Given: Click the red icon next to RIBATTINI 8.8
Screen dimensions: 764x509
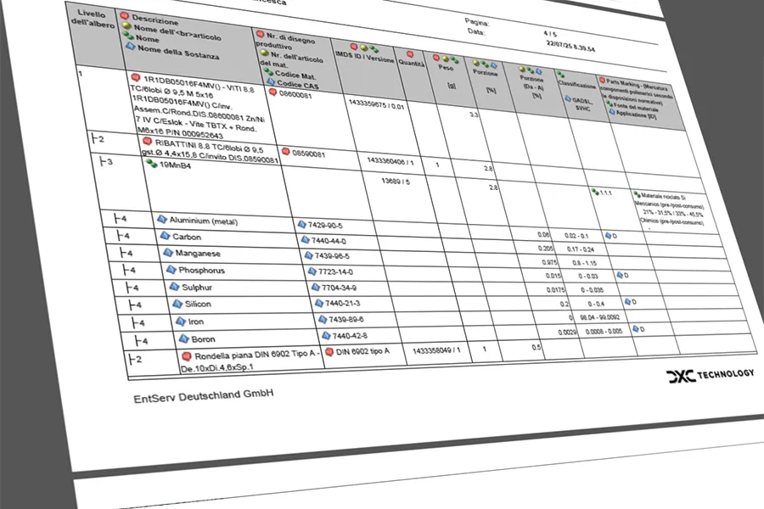Looking at the screenshot, I should click(147, 142).
